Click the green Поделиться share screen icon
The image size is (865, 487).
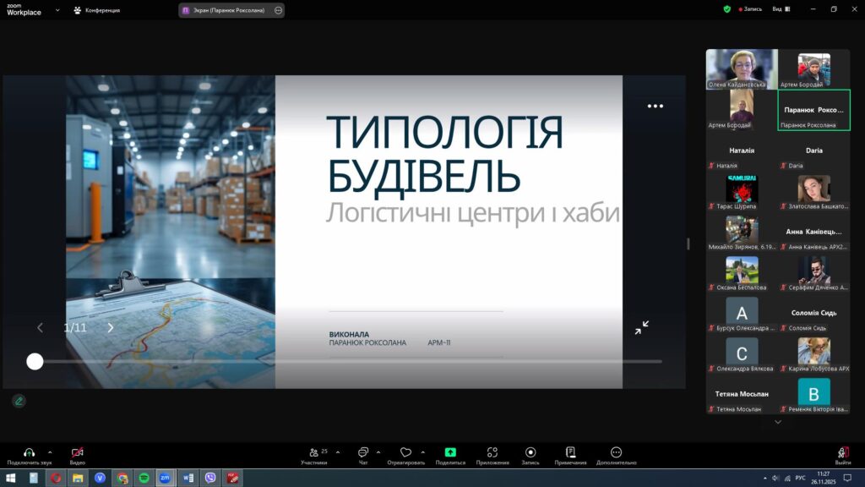[450, 452]
